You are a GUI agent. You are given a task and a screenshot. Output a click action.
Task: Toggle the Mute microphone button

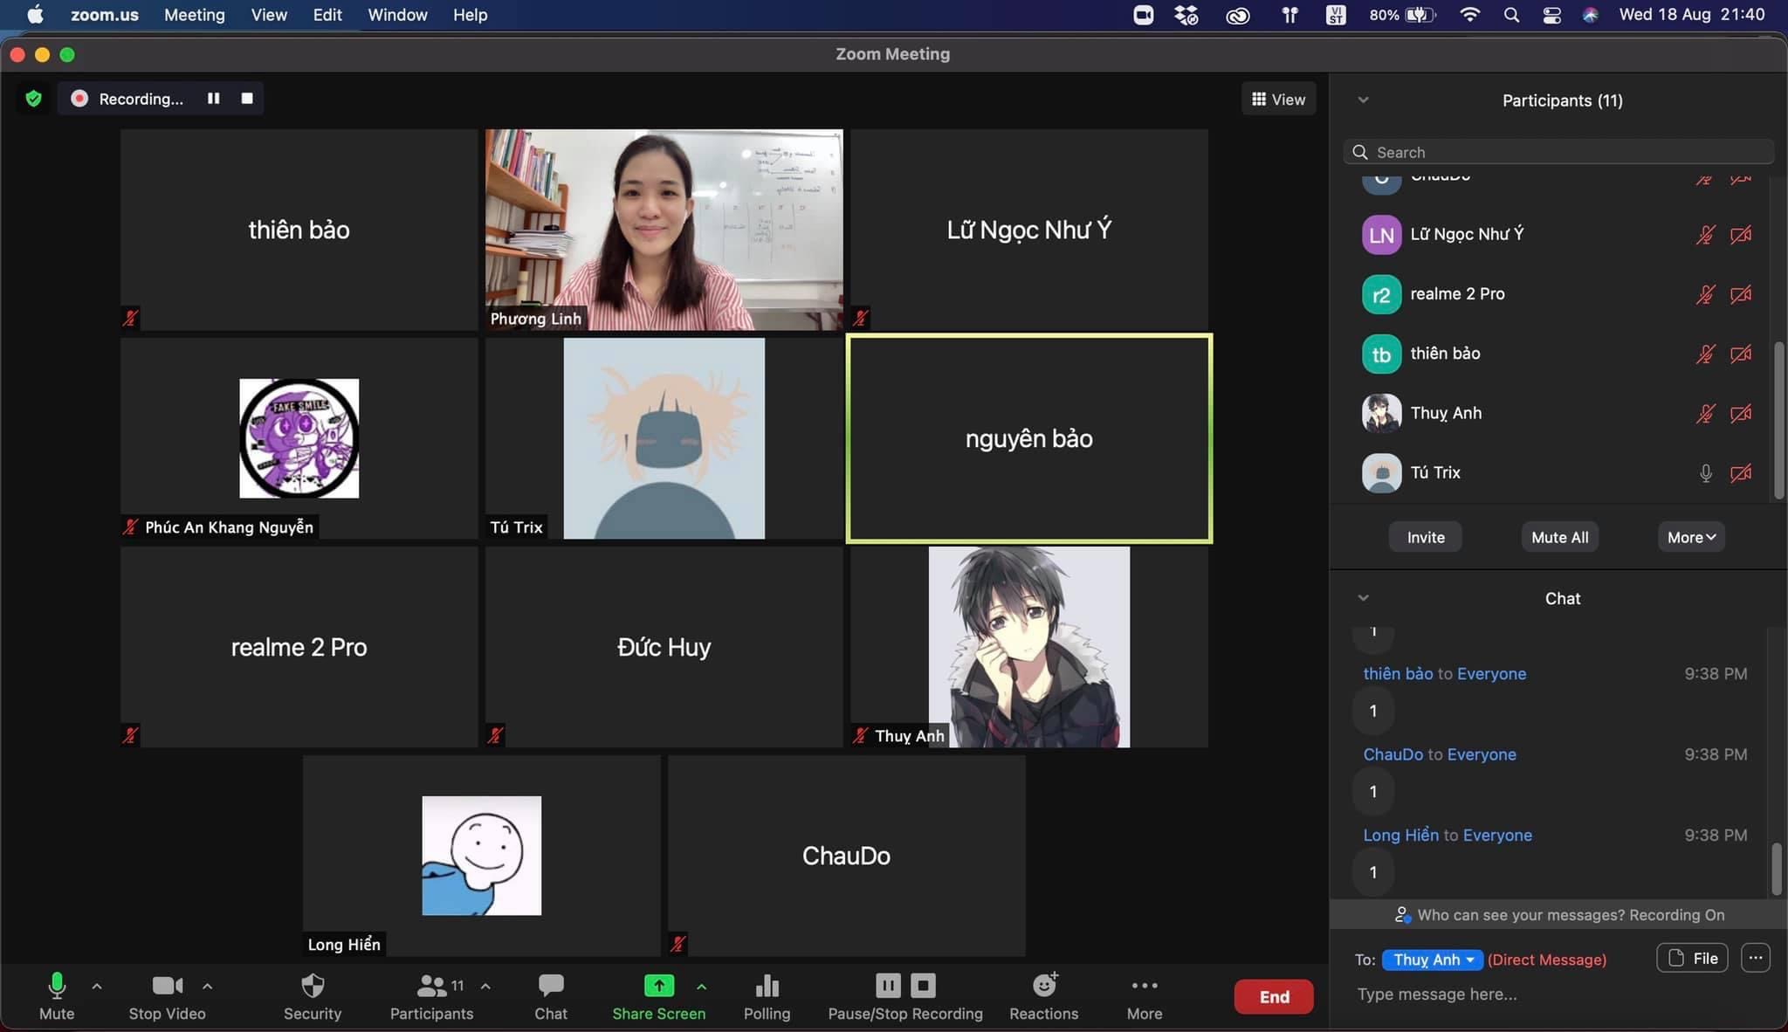pyautogui.click(x=57, y=986)
